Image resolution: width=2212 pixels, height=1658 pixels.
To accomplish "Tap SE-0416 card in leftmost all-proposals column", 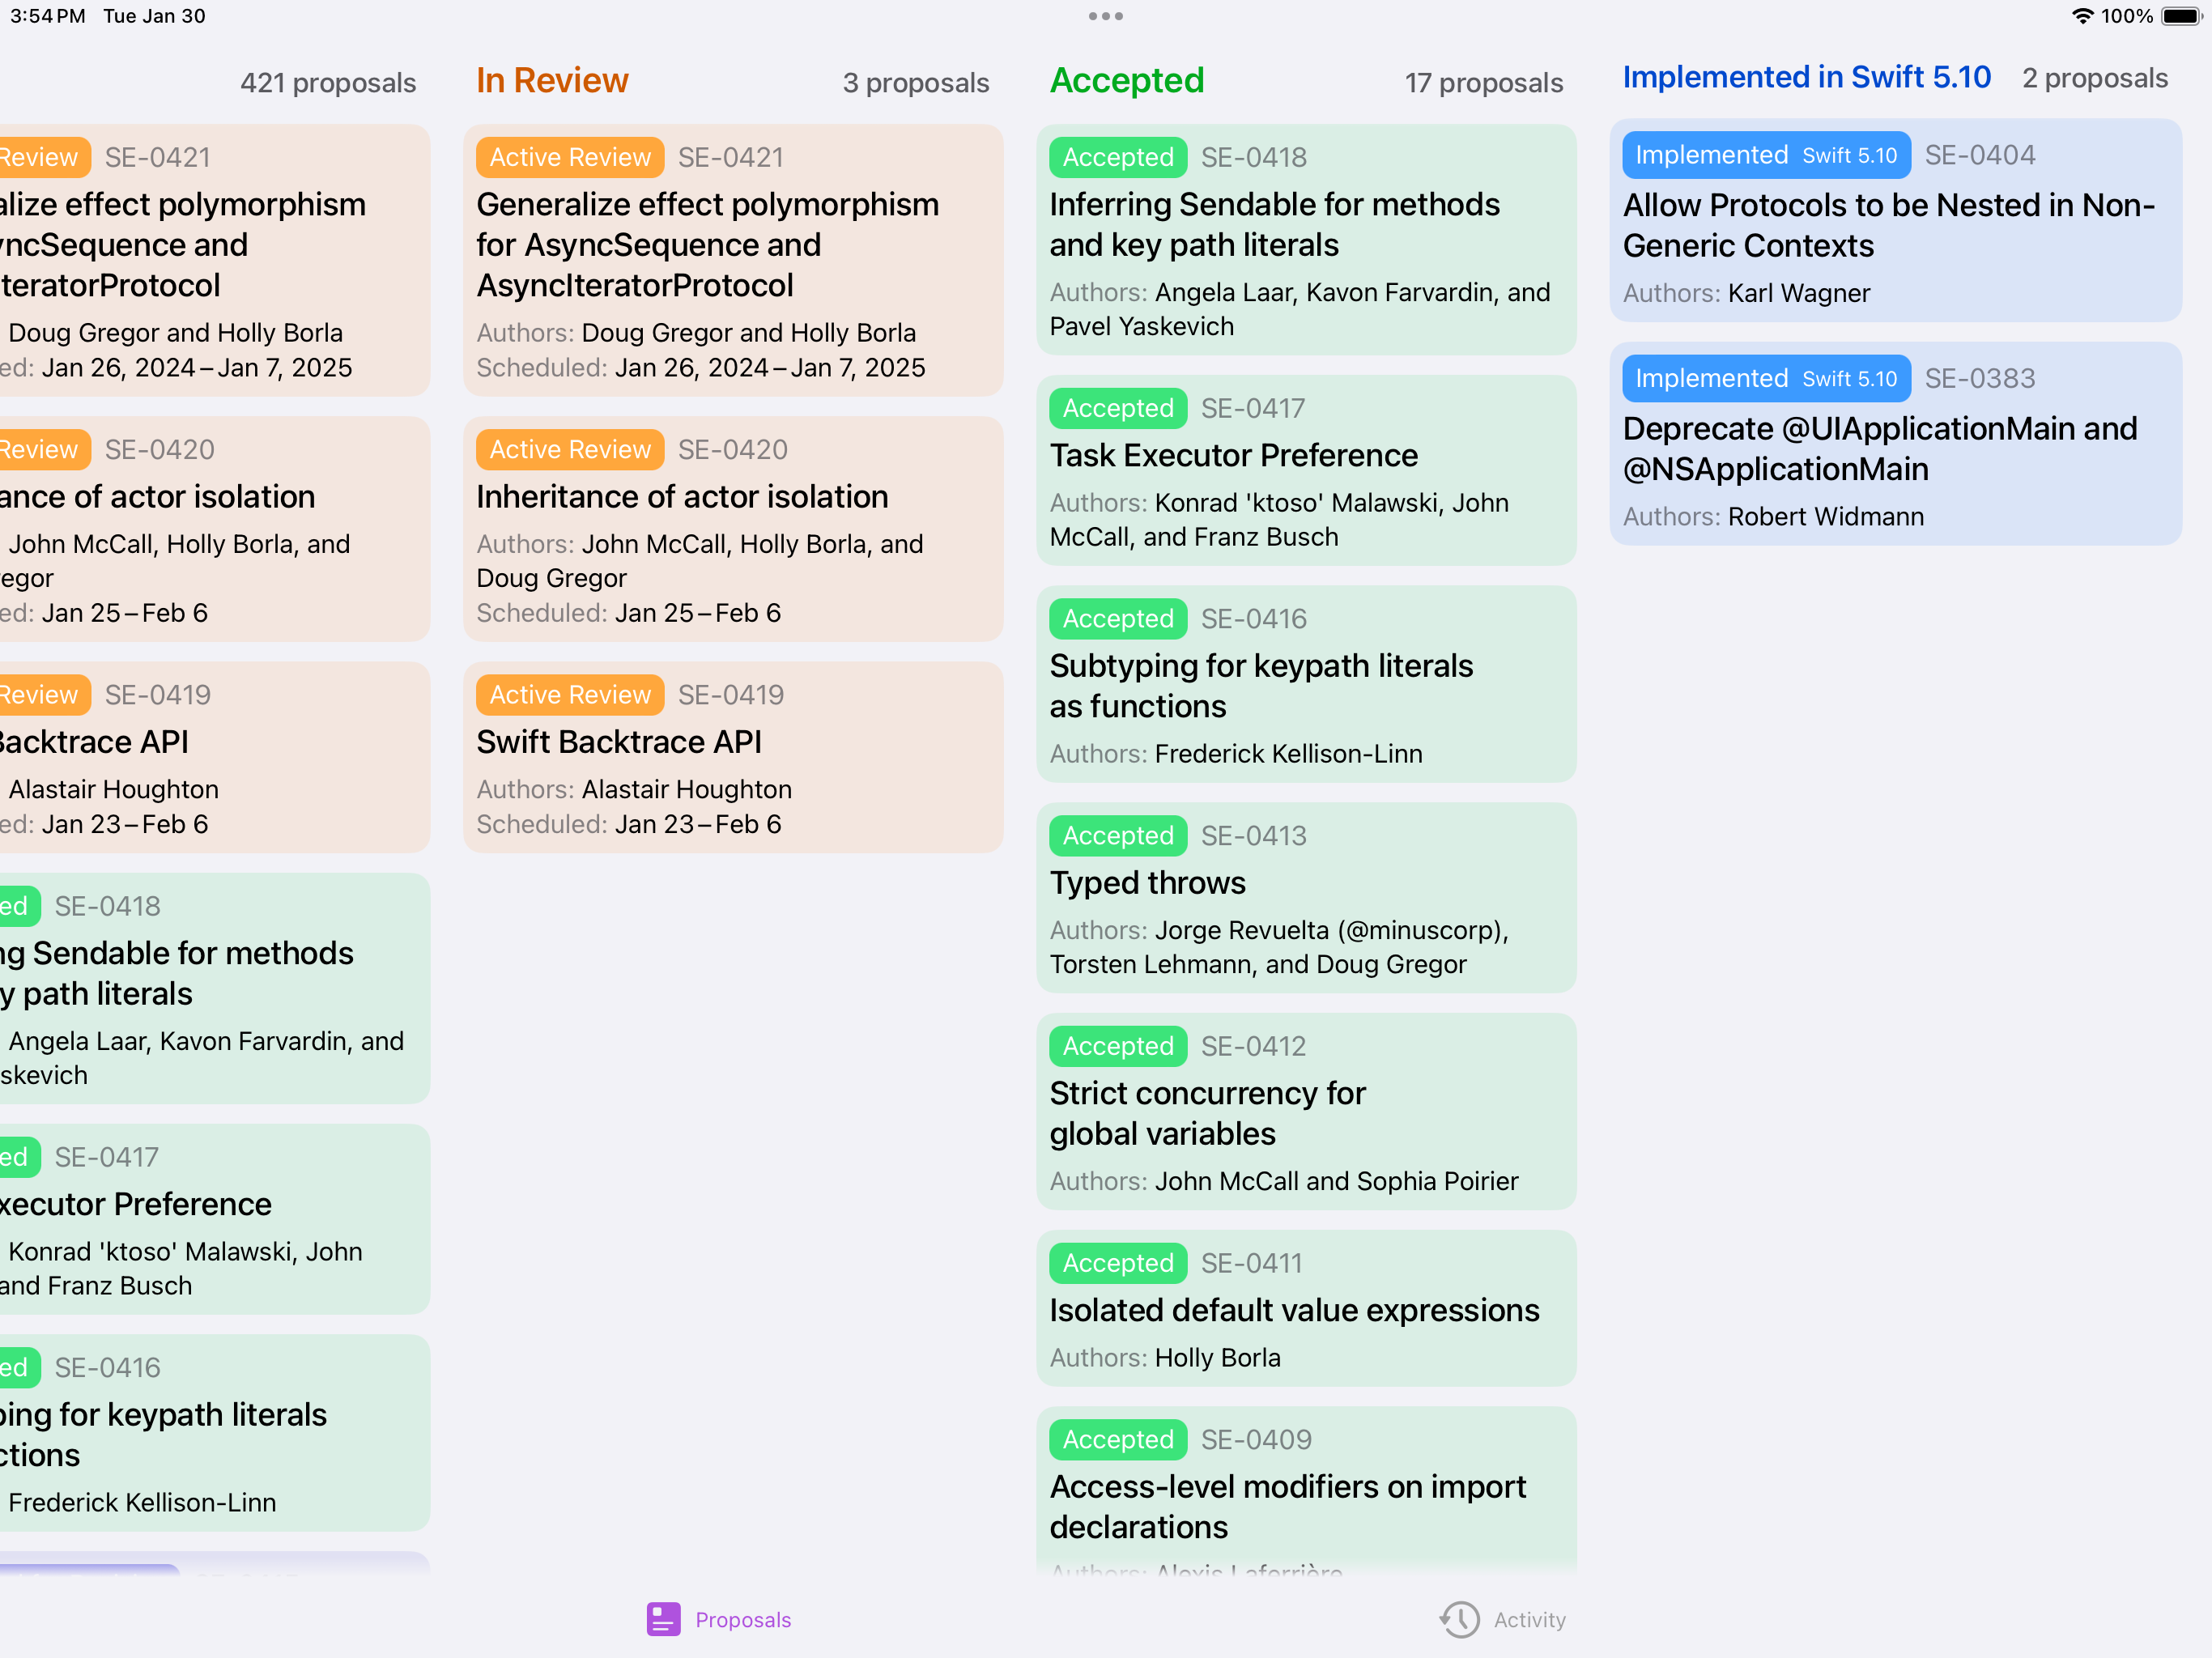I will coord(215,1432).
